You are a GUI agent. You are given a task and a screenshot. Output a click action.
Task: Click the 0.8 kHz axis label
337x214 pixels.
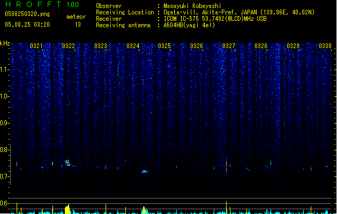[x=4, y=150]
